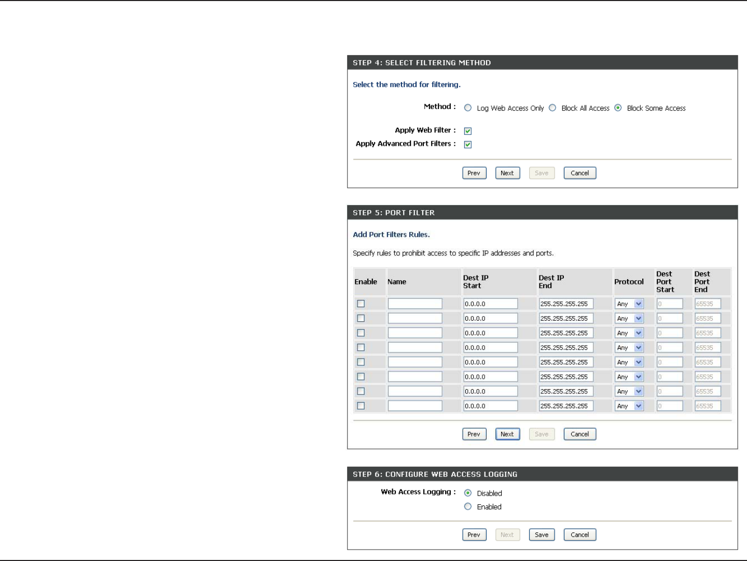Click Dest IP Start field in third row
Viewport: 747px width, 561px height.
[490, 333]
